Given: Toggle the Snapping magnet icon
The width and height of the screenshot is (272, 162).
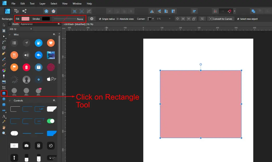Looking at the screenshot, I should [x=230, y=11].
